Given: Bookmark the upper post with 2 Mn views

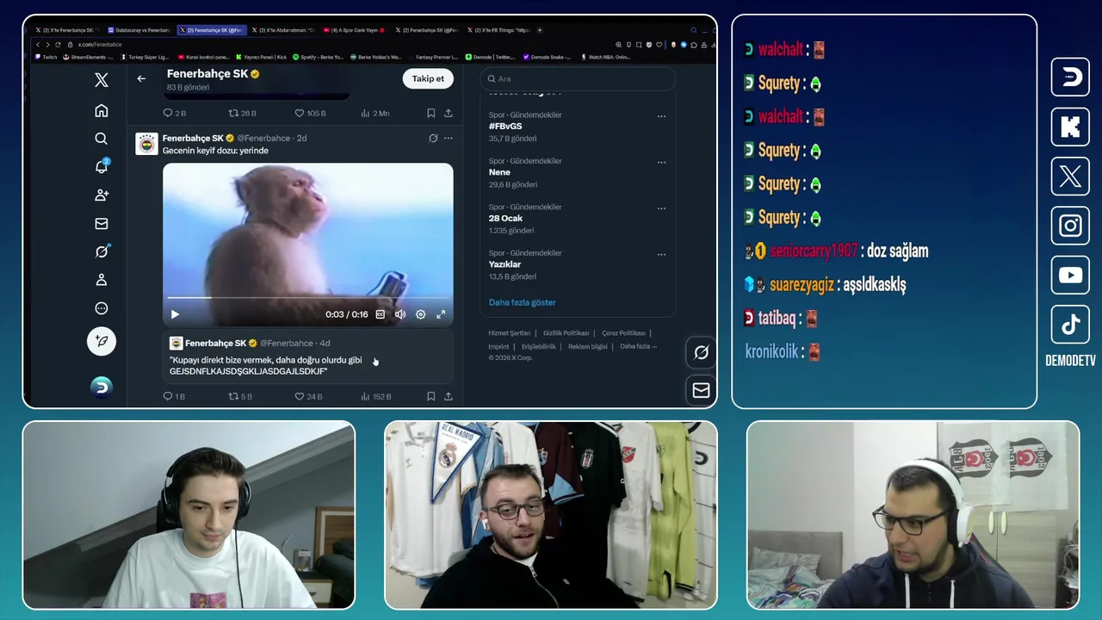Looking at the screenshot, I should [430, 113].
